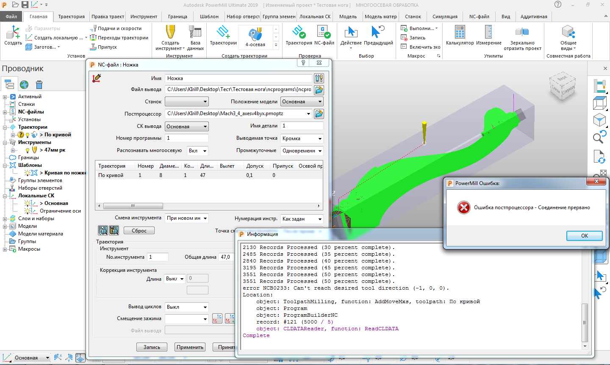Toggle light bulb for Кривая по ножке pattern
The image size is (610, 365).
coord(28,173)
